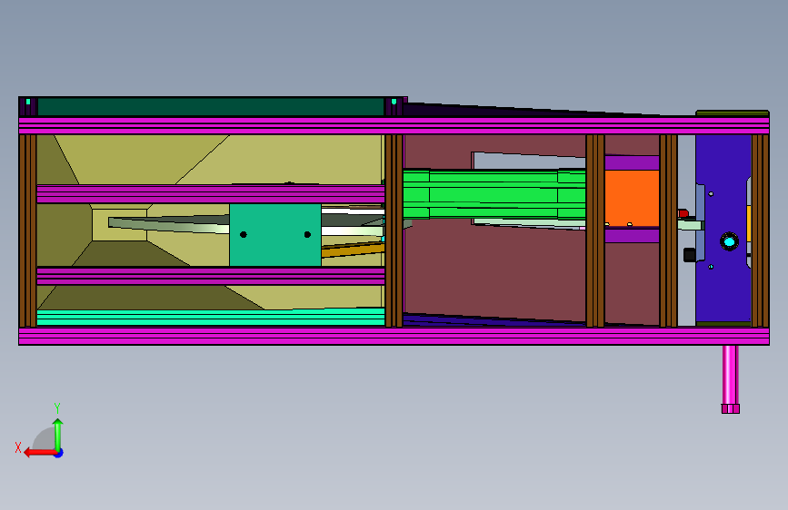The height and width of the screenshot is (510, 788).
Task: Select the top magenta frame rail
Action: [394, 125]
